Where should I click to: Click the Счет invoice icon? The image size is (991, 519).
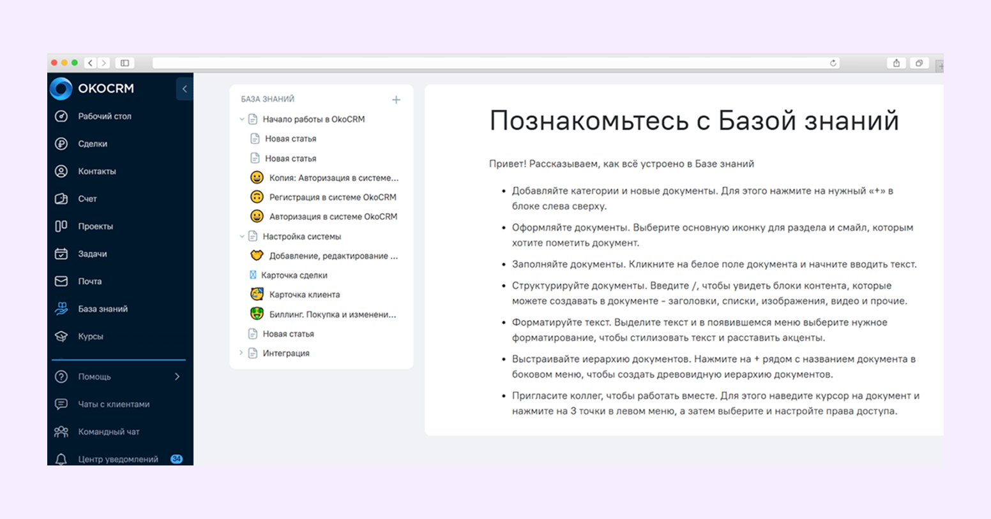(x=61, y=198)
